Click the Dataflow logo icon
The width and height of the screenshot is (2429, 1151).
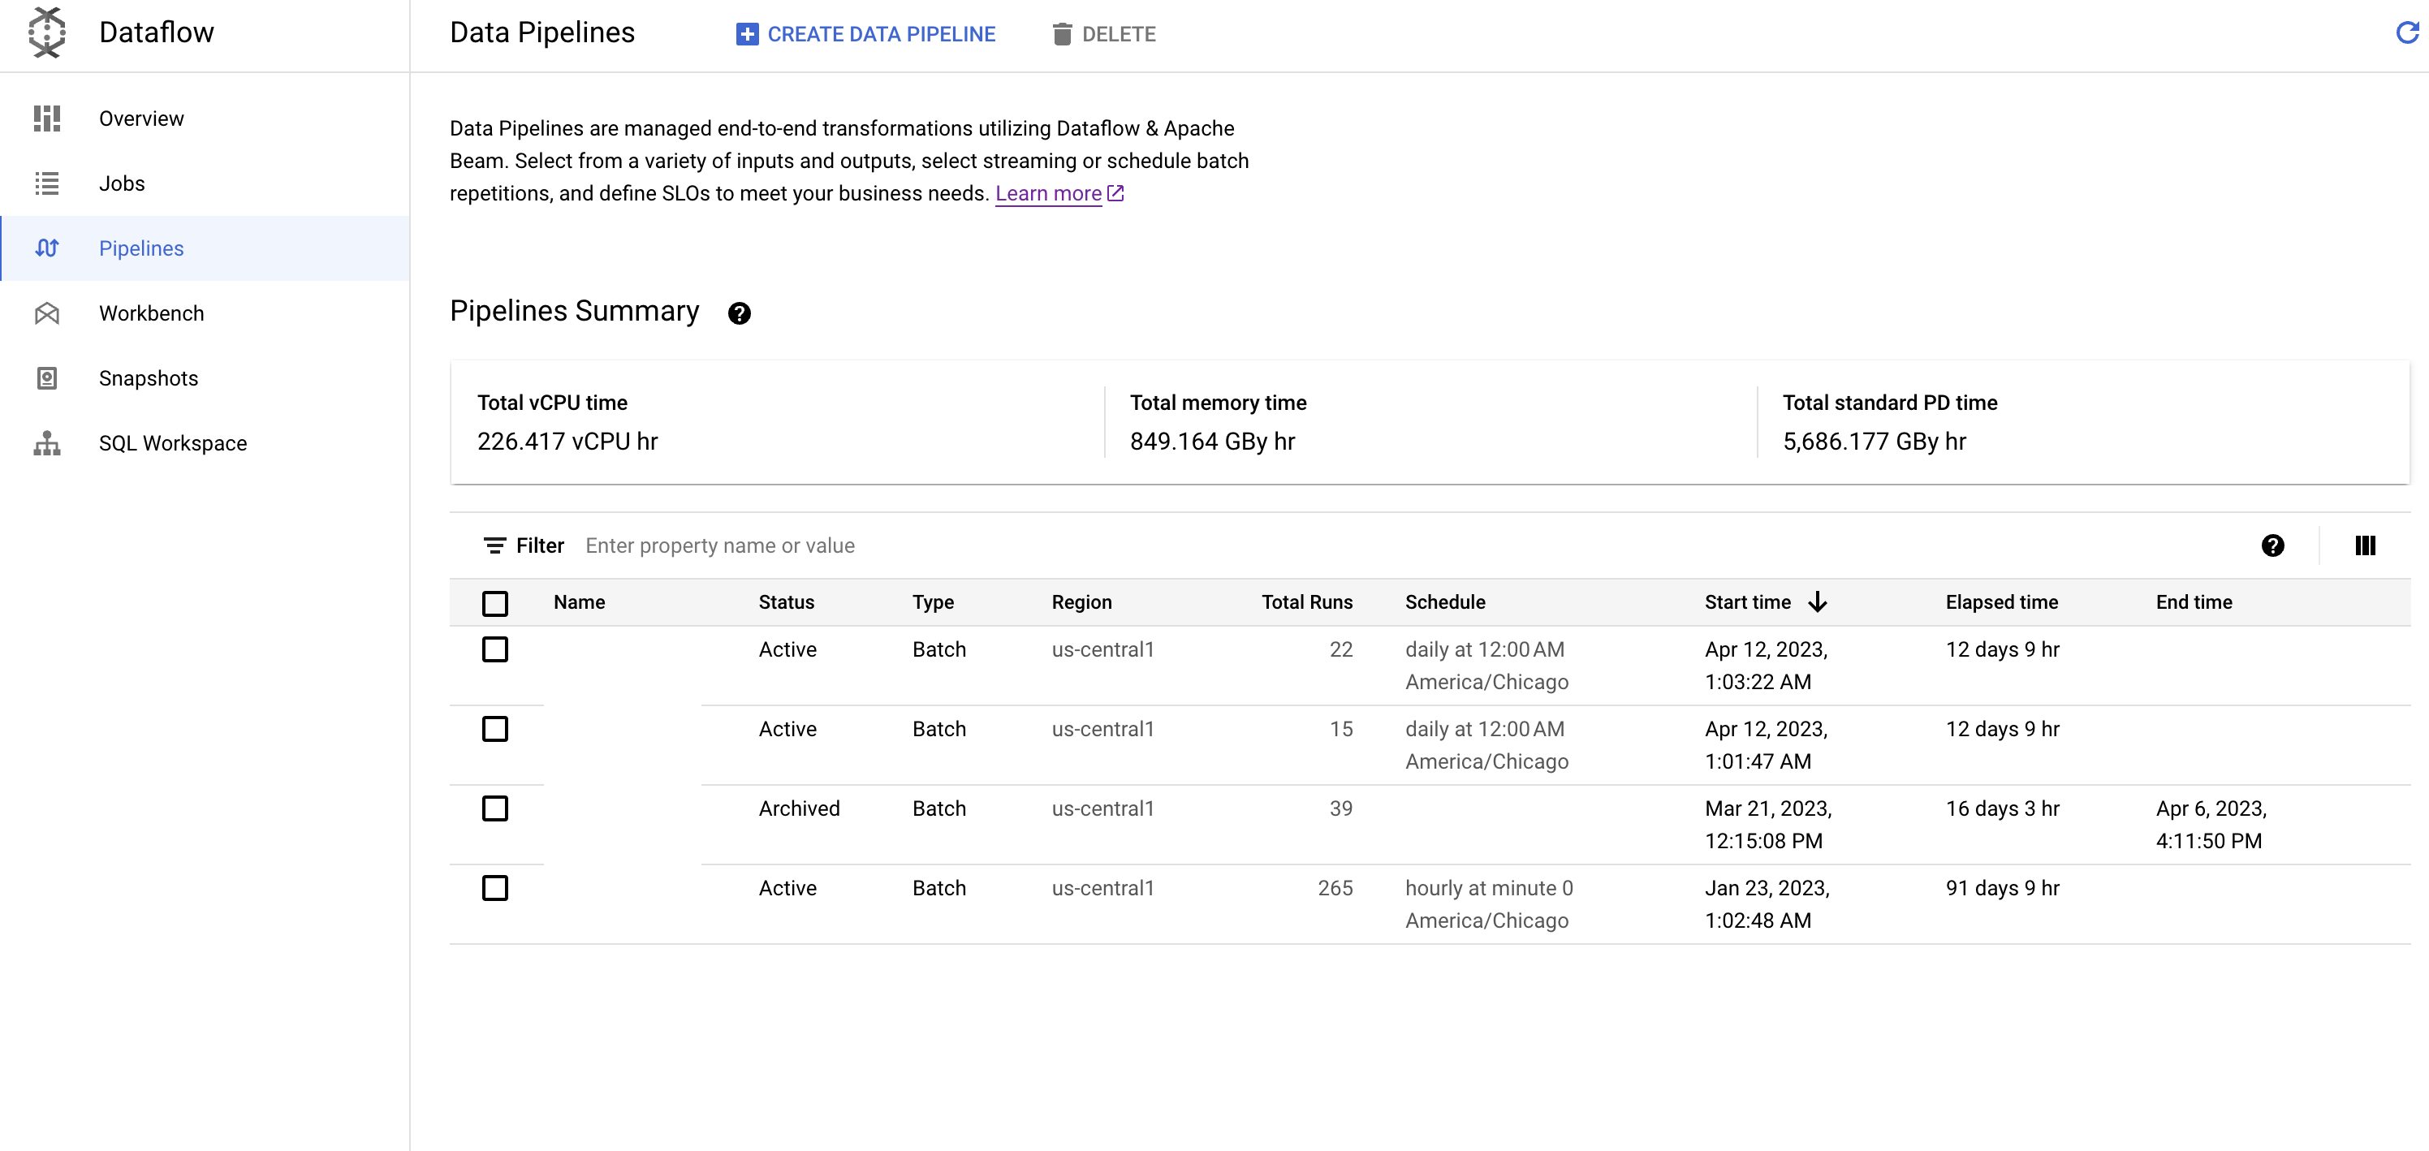click(x=46, y=32)
